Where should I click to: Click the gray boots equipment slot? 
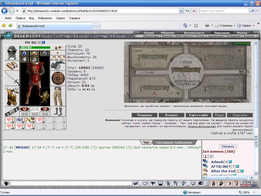click(x=58, y=112)
